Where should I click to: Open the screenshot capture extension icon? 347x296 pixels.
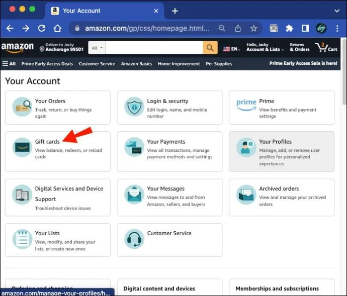click(x=274, y=28)
